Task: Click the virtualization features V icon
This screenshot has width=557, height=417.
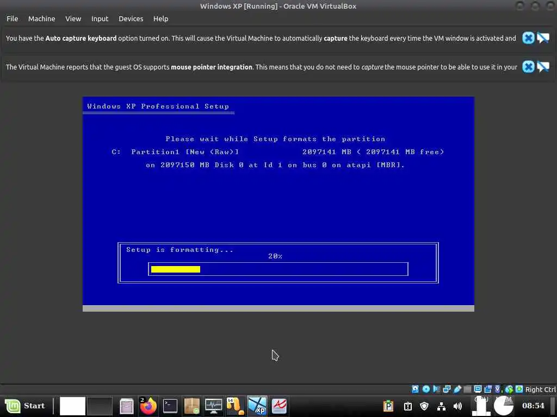Action: click(x=497, y=389)
